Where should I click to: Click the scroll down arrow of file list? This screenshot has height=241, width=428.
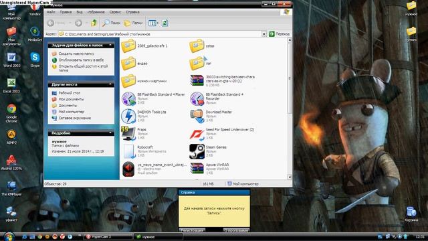tap(290, 177)
